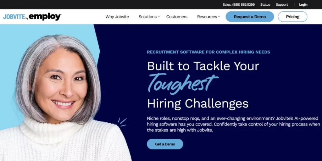Open the Status link

pyautogui.click(x=265, y=4)
